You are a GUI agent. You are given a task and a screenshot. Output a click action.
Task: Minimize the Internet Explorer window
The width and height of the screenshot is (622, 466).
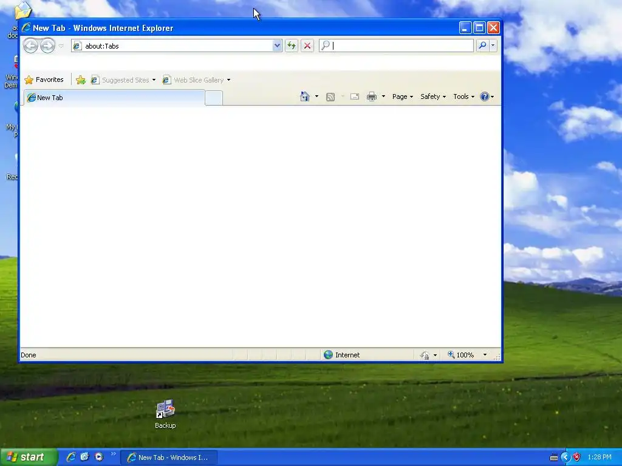(465, 28)
